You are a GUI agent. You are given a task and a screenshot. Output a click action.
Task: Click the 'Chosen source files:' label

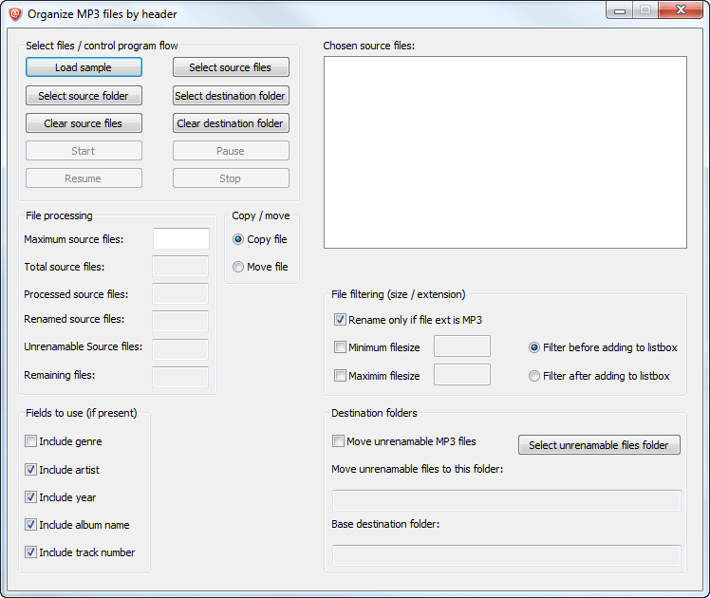pos(369,46)
